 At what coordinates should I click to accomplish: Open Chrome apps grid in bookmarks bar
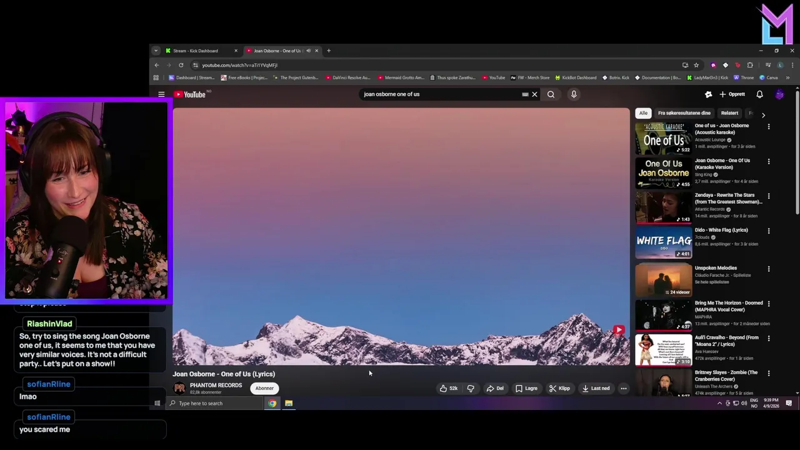coord(156,77)
